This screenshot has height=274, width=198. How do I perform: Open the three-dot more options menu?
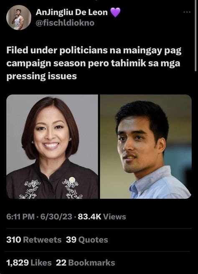(187, 12)
